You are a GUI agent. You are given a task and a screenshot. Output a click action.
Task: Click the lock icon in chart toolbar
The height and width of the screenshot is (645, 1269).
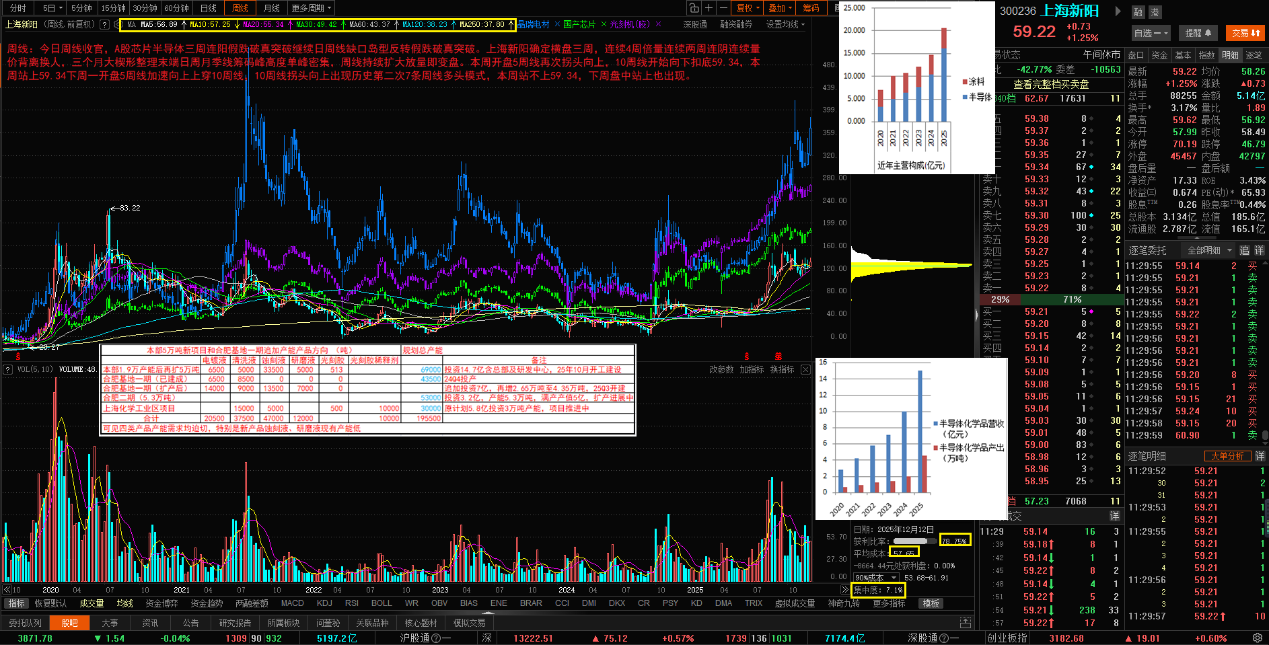[x=694, y=8]
